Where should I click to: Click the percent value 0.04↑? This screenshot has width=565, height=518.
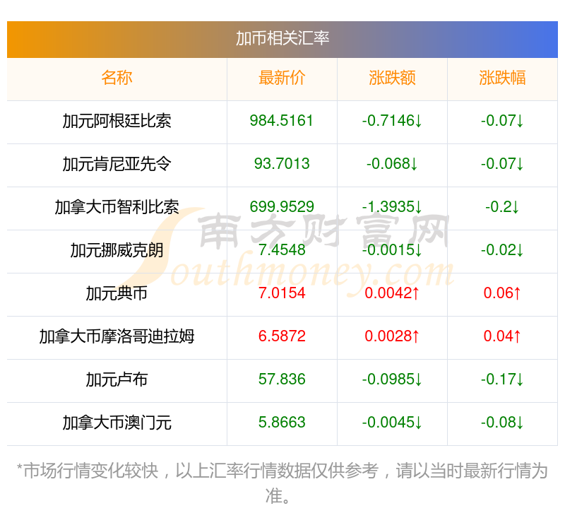(502, 336)
